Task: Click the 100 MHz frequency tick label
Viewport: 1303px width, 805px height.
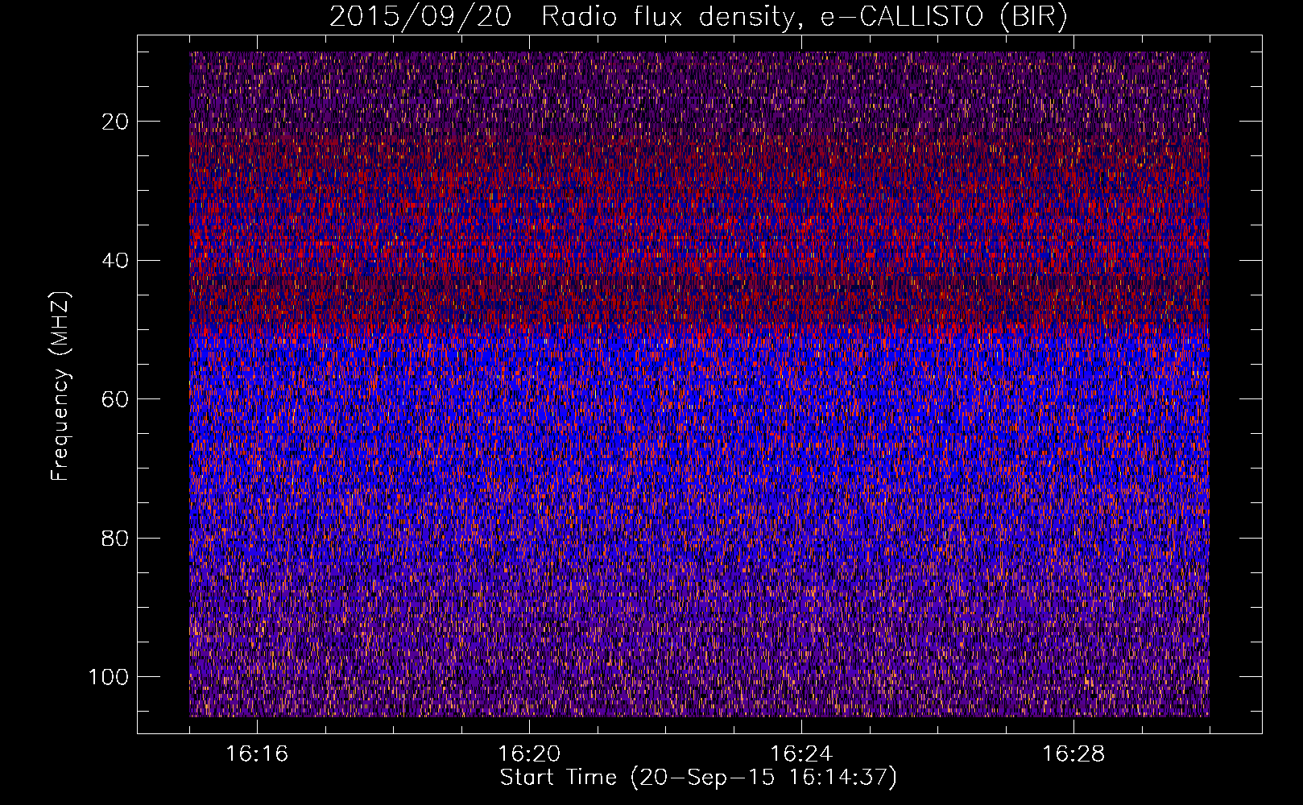Action: [x=109, y=677]
